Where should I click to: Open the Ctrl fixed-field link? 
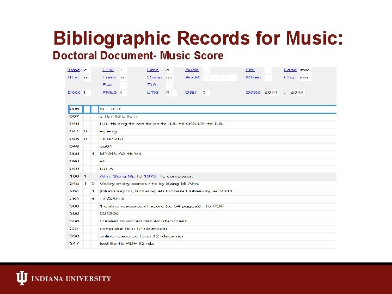pos(250,70)
